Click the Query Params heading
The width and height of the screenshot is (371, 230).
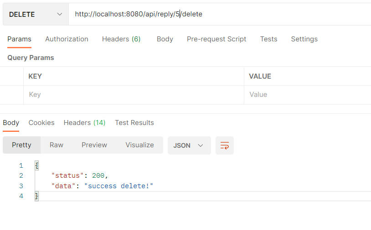click(x=31, y=58)
